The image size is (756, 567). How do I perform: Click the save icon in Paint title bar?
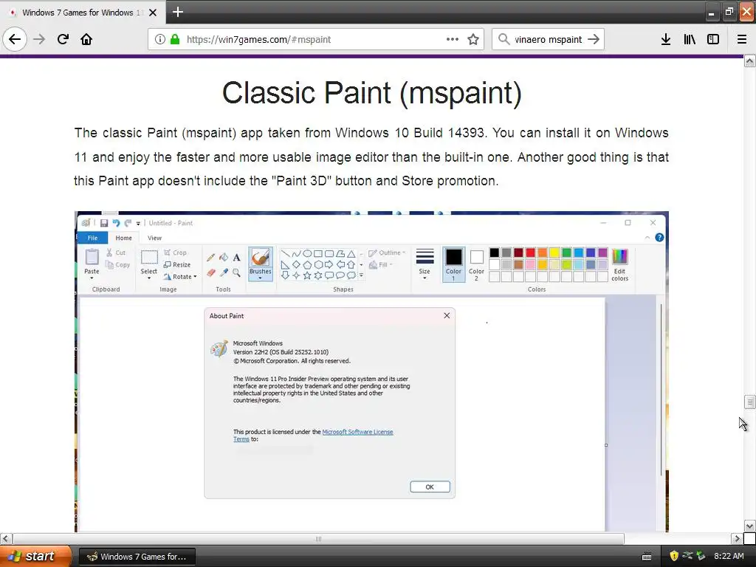(103, 223)
